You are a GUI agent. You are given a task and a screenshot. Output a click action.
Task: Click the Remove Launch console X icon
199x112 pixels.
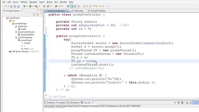click(178, 103)
